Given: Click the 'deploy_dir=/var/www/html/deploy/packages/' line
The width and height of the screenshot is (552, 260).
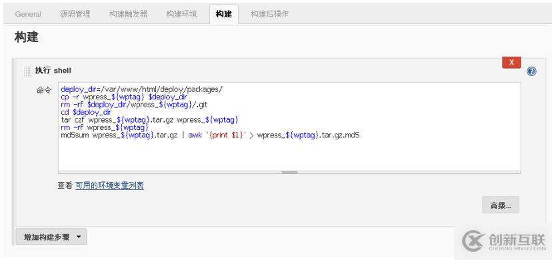Looking at the screenshot, I should pos(142,89).
